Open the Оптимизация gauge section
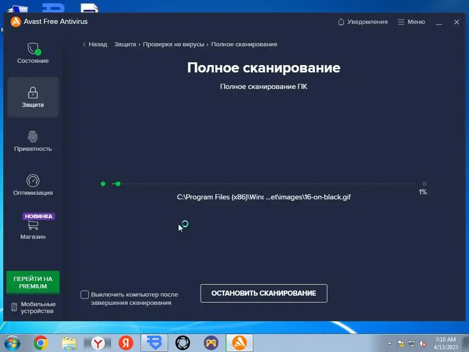This screenshot has width=469, height=352. point(33,185)
